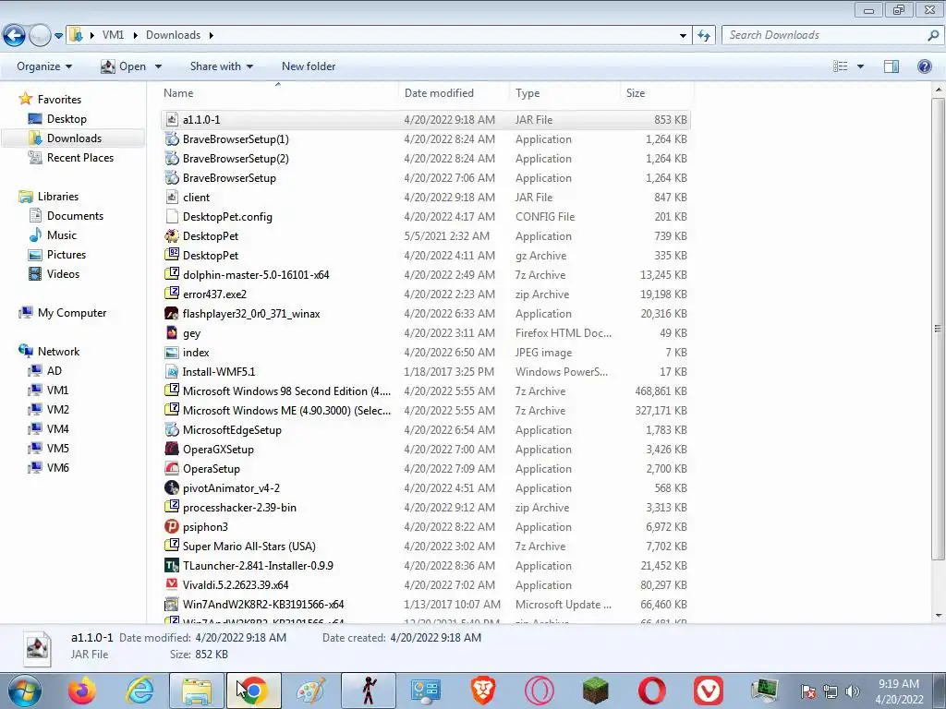
Task: Select the error437.exe2 file name
Action: click(214, 294)
